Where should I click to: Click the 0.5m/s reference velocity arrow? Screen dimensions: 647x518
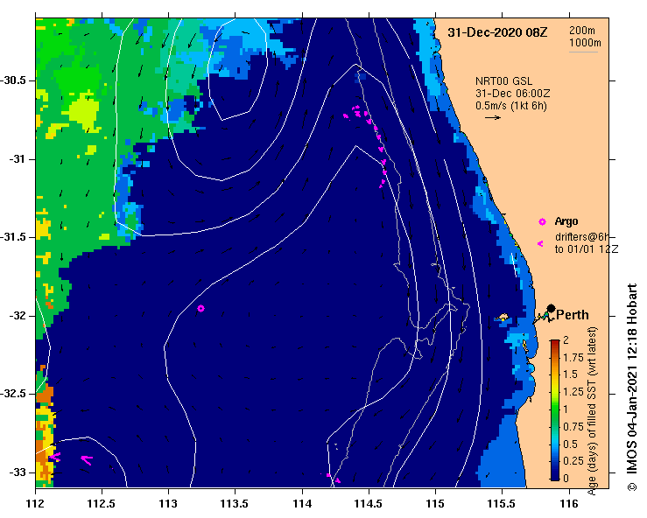coord(493,117)
